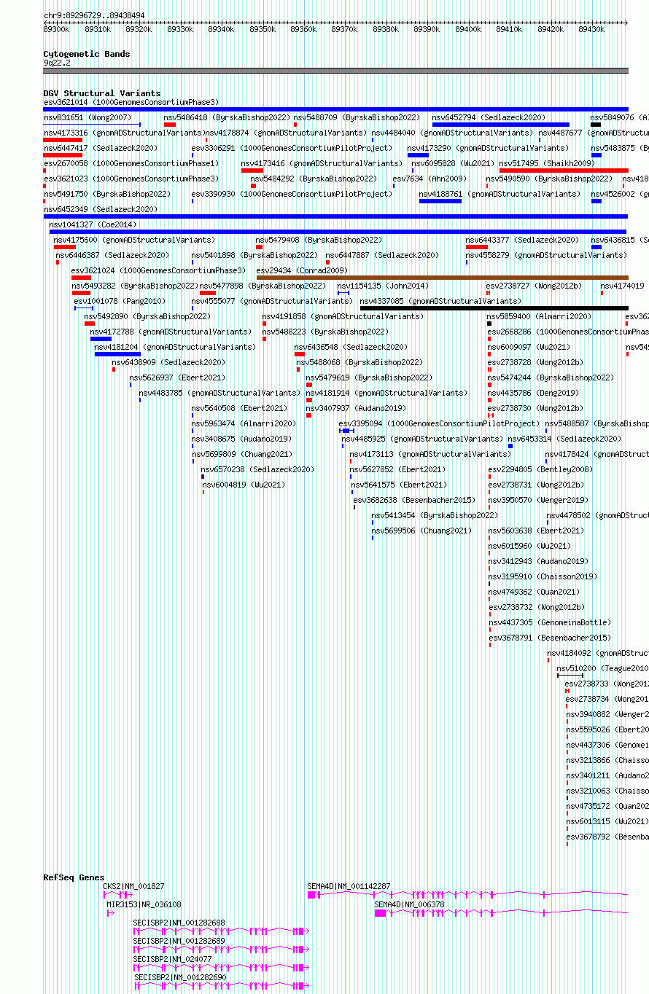
Task: Select esv1001078 (Pang2010) label
Action: tap(120, 301)
